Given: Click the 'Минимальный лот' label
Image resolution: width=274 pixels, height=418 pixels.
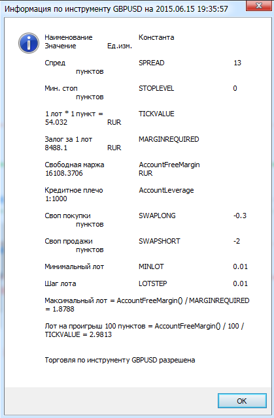Looking at the screenshot, I should click(x=74, y=266).
